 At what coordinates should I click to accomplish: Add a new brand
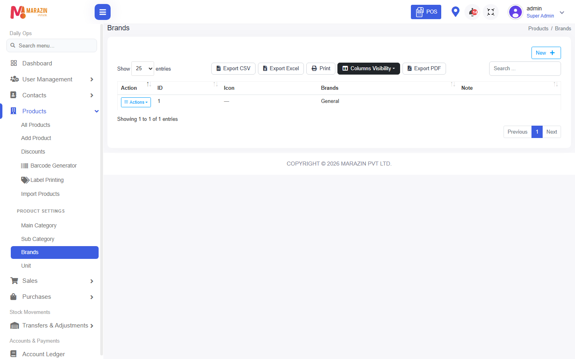(x=546, y=53)
